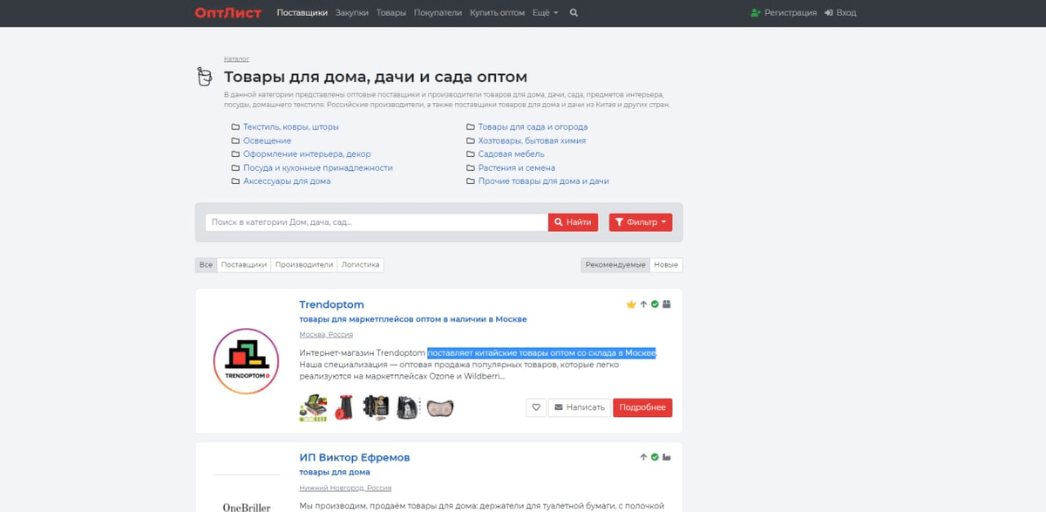Click Нижний Новгород, Россия location link
Image resolution: width=1046 pixels, height=512 pixels.
[x=345, y=488]
